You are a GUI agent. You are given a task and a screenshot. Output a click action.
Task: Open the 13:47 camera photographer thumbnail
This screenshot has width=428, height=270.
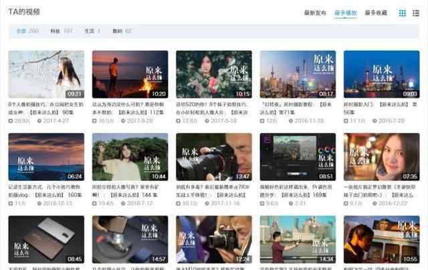tap(214, 157)
